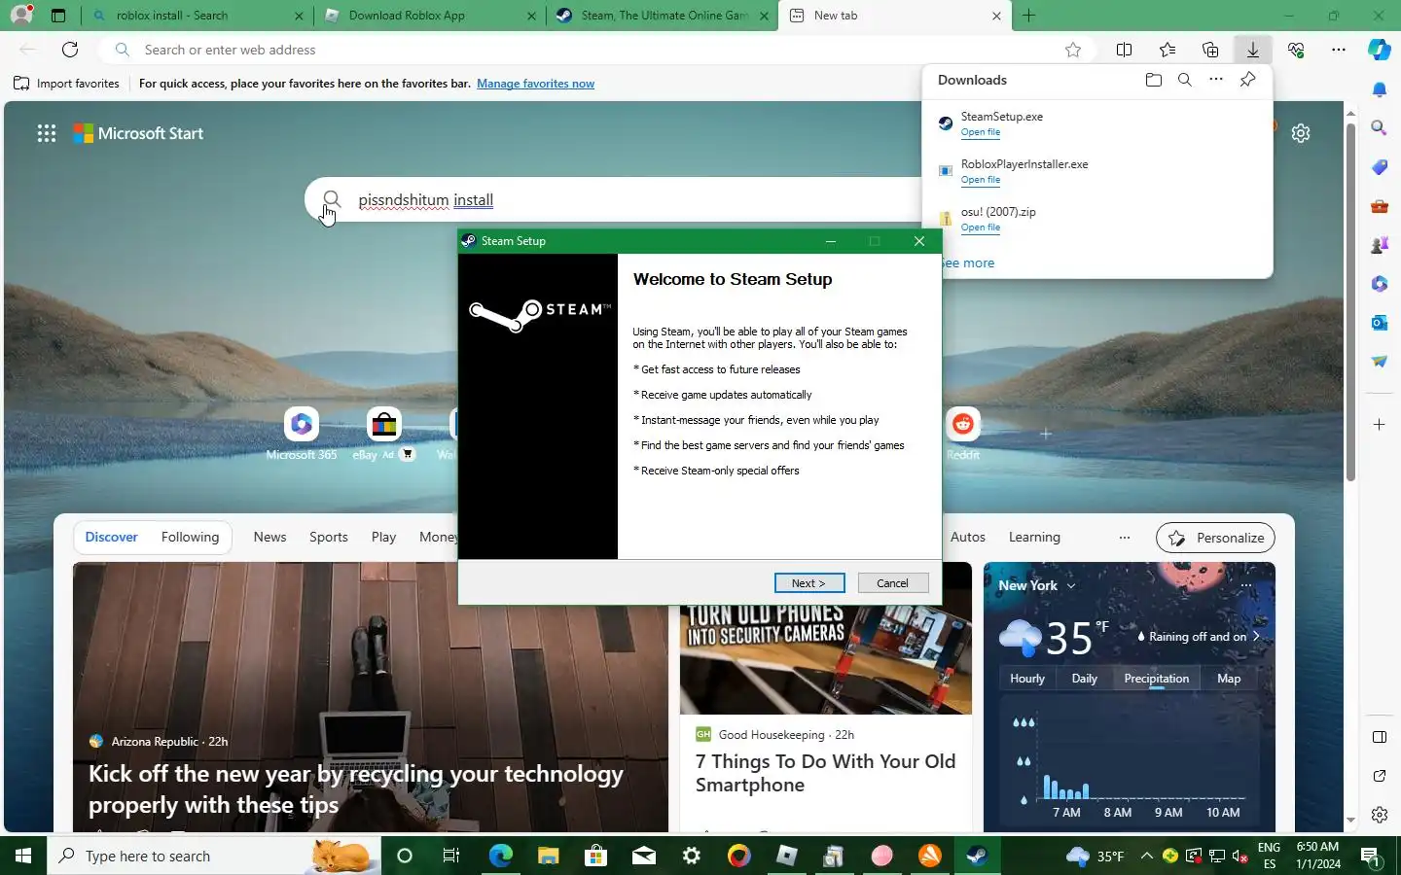Show hidden system tray icons chevron
The width and height of the screenshot is (1401, 875).
click(1146, 857)
